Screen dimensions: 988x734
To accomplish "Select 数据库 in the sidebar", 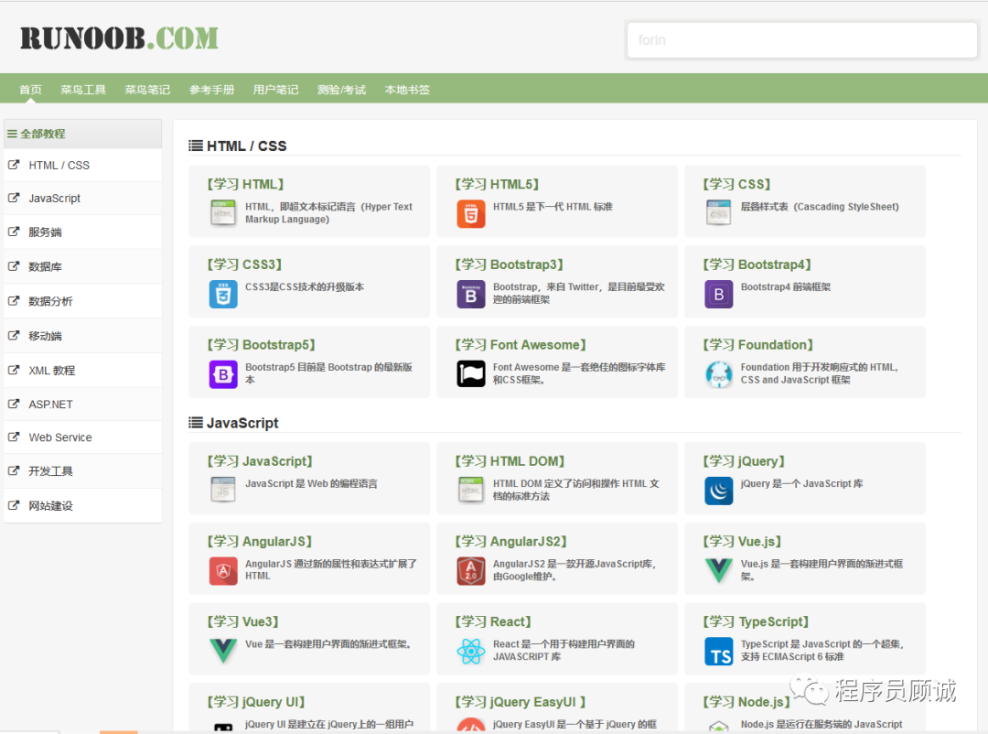I will pos(82,266).
